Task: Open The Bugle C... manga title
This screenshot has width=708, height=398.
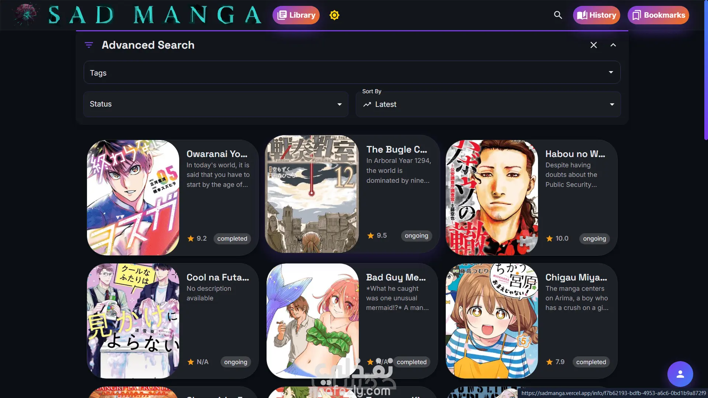Action: tap(396, 149)
